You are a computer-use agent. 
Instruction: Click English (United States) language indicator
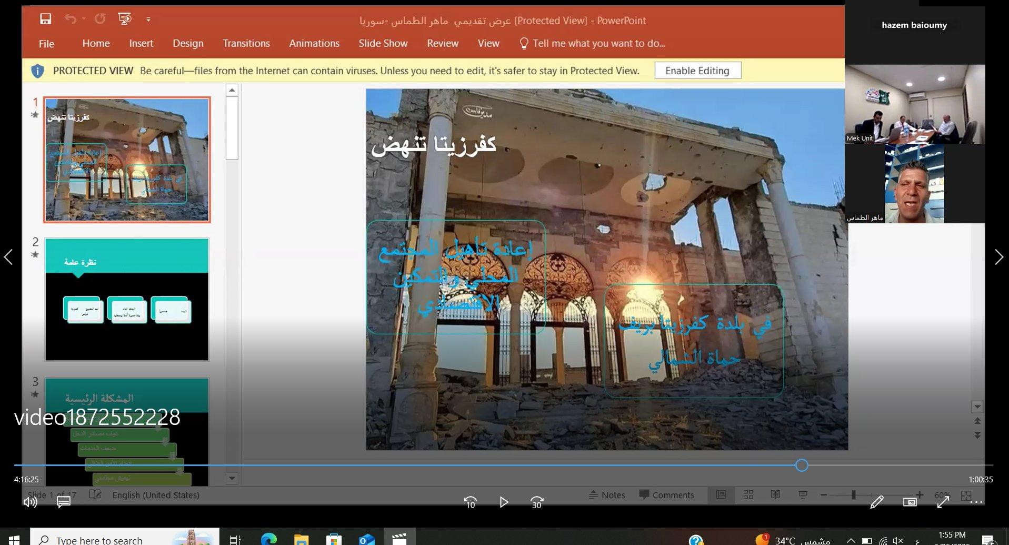pyautogui.click(x=156, y=495)
